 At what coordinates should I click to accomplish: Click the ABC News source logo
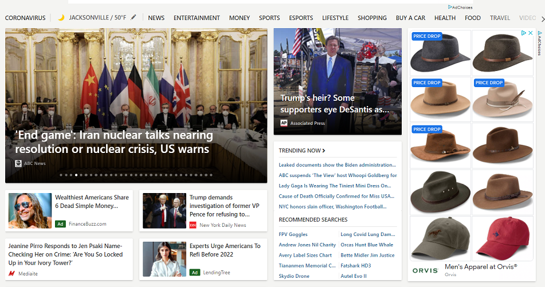point(18,163)
